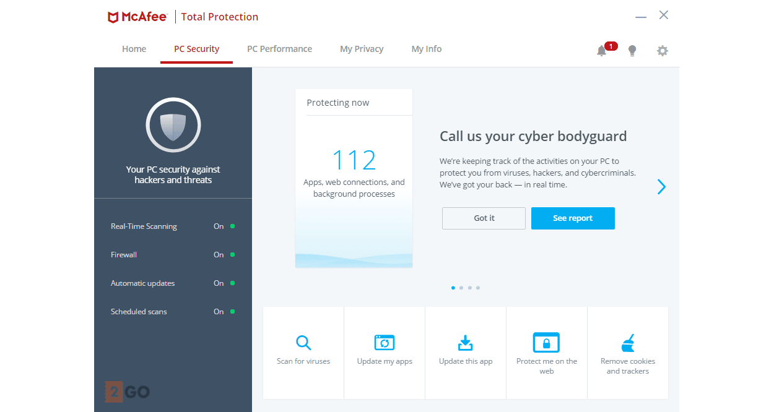Screen dimensions: 774x412
Task: Click the PC security shield icon
Action: [x=173, y=125]
